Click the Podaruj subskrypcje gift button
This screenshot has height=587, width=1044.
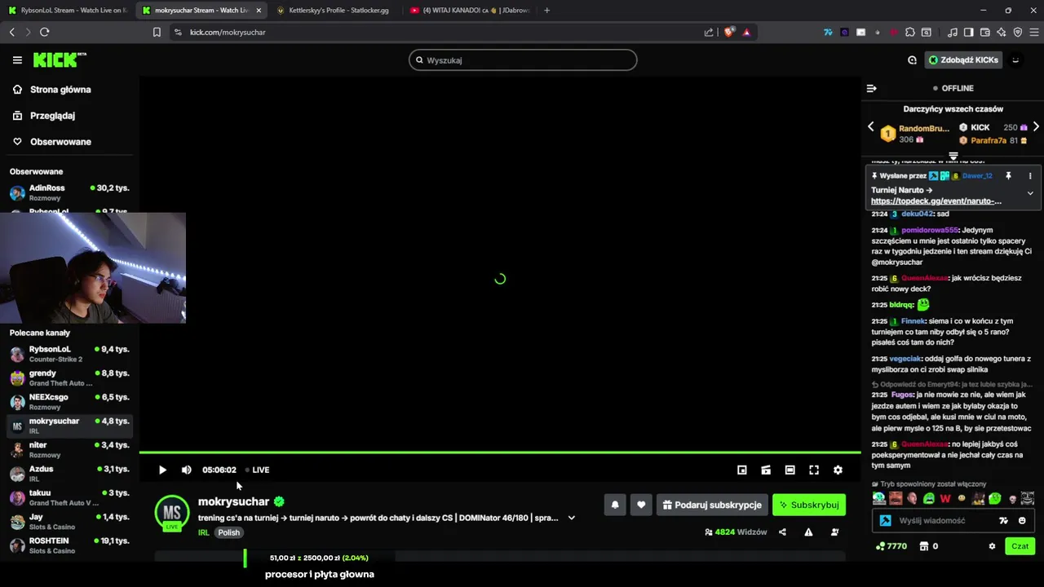(x=712, y=505)
